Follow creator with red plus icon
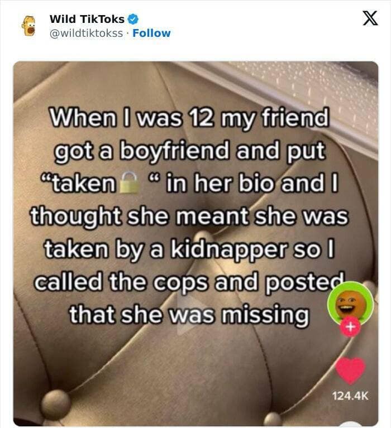This screenshot has width=391, height=428. 350,326
